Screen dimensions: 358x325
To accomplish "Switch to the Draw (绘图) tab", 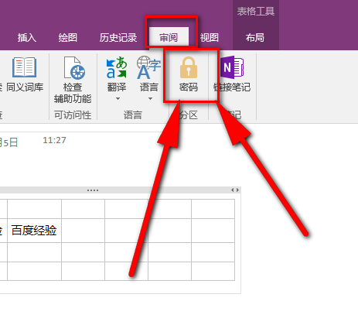I will point(68,38).
